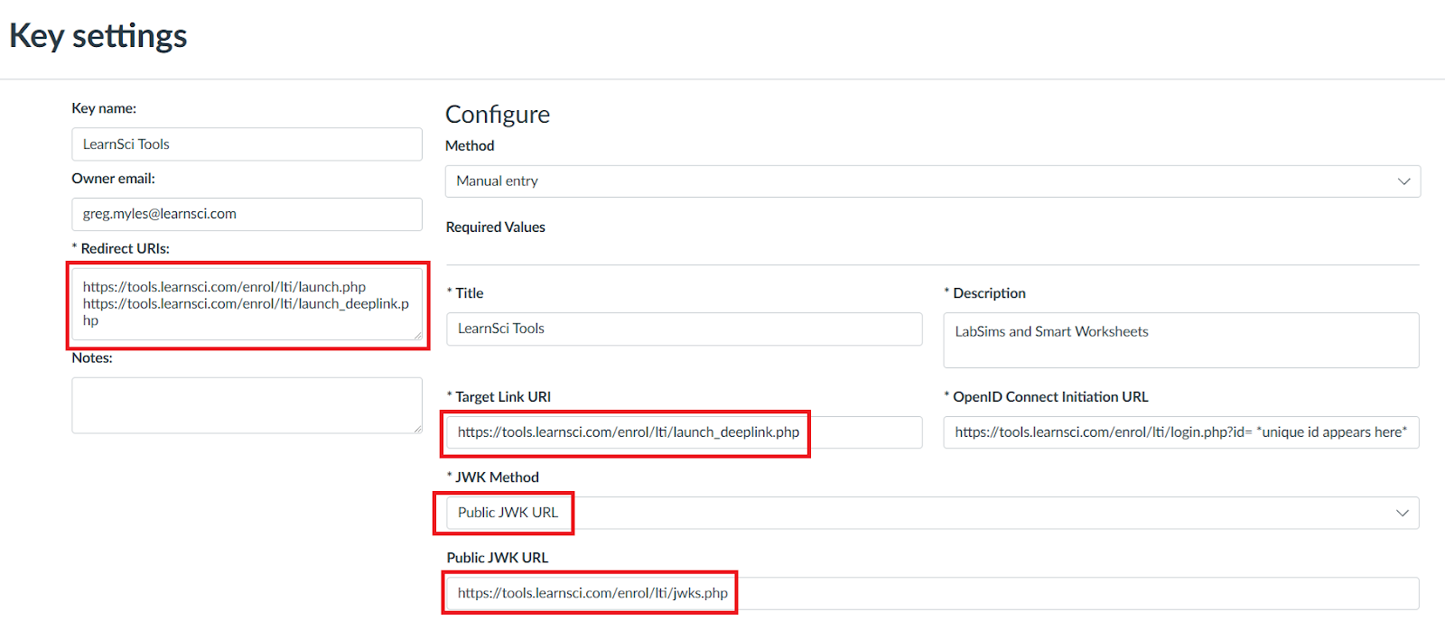Click the empty Notes textarea
Viewport: 1445px width, 621px height.
point(247,405)
